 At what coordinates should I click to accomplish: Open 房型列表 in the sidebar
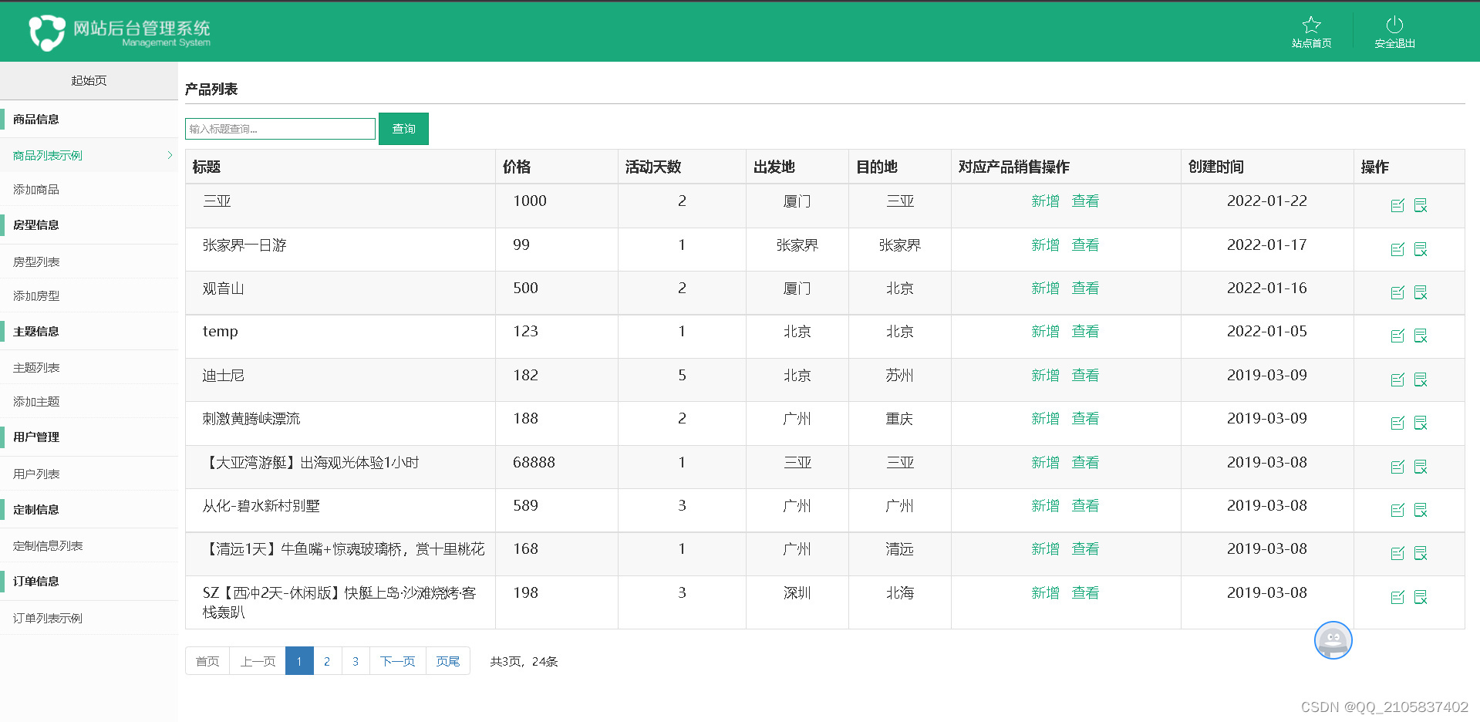[36, 261]
